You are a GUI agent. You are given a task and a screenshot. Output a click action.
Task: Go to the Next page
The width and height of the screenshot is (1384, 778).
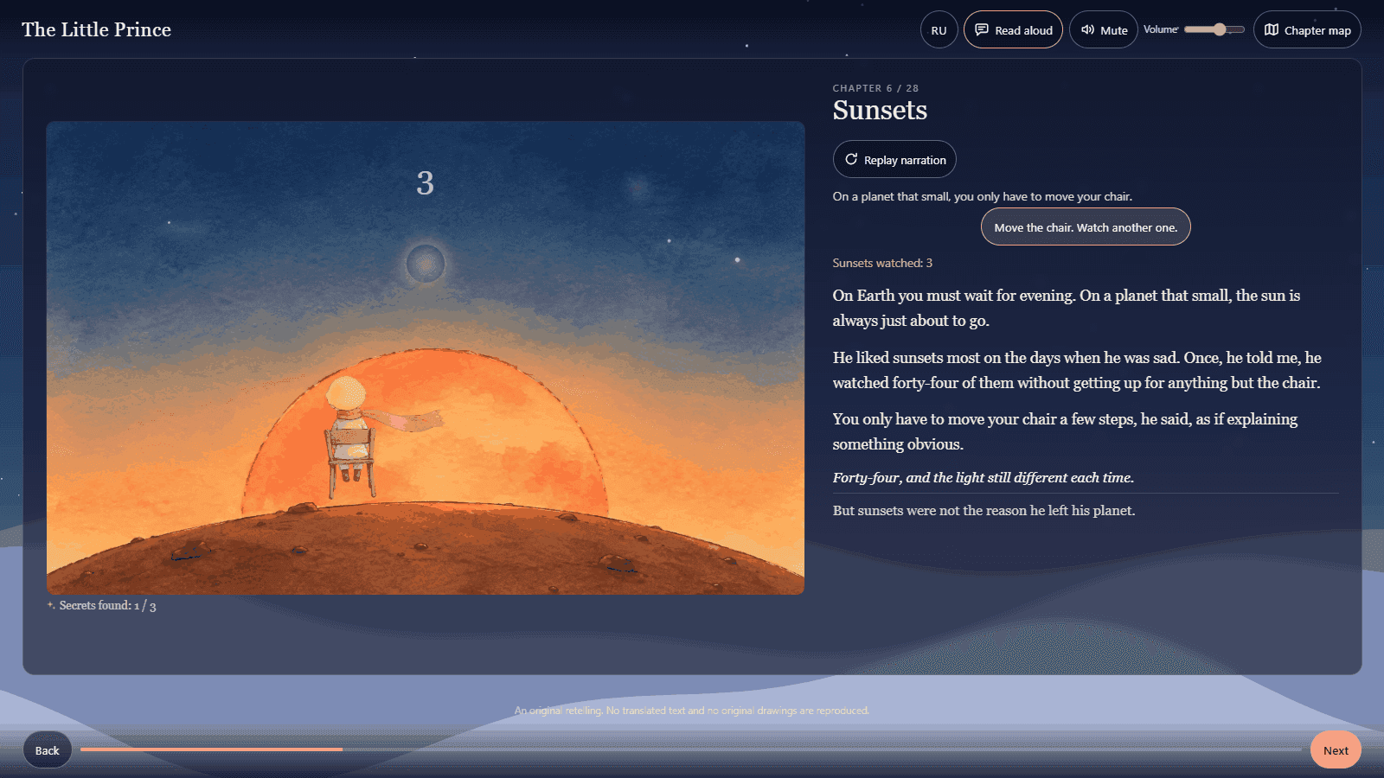coord(1336,750)
